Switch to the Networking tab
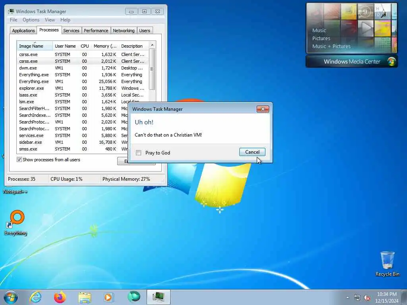 124,30
